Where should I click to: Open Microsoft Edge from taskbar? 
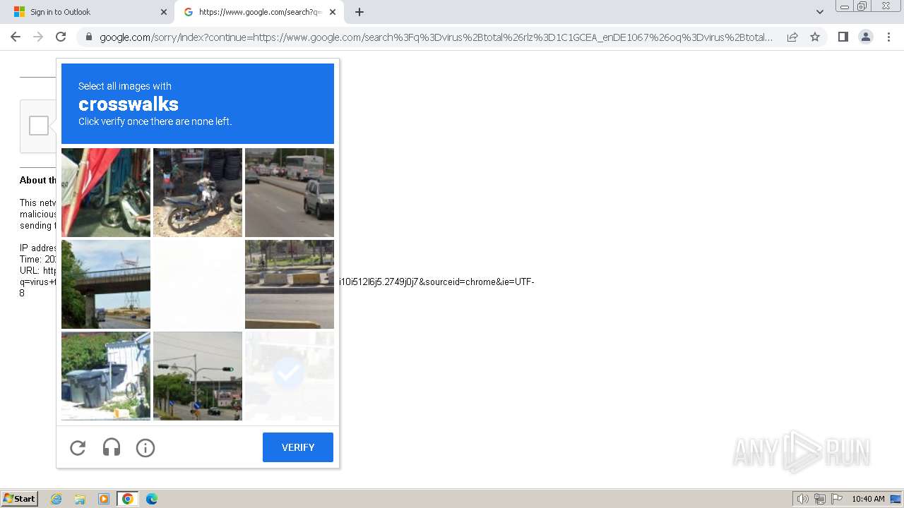coord(152,499)
